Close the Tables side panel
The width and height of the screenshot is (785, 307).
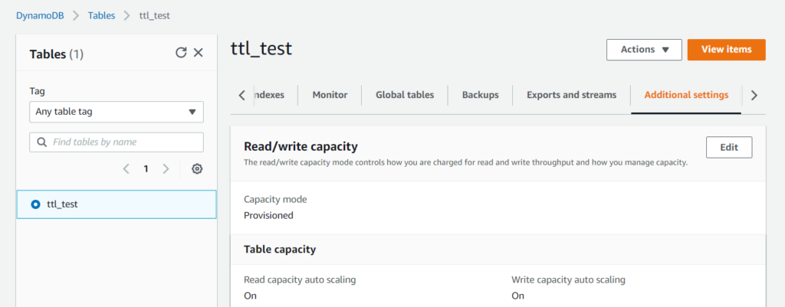199,53
